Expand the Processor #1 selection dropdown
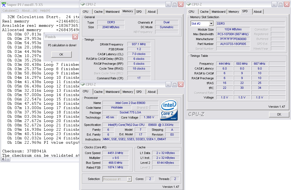291x190 pixels. click(129, 179)
